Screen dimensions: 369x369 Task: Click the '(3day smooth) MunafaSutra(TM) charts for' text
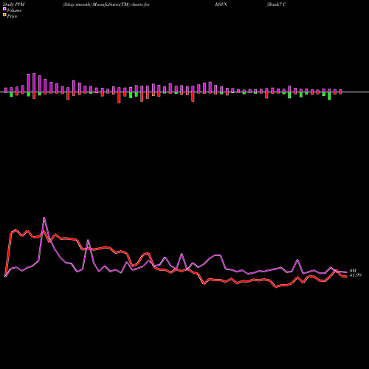[106, 4]
